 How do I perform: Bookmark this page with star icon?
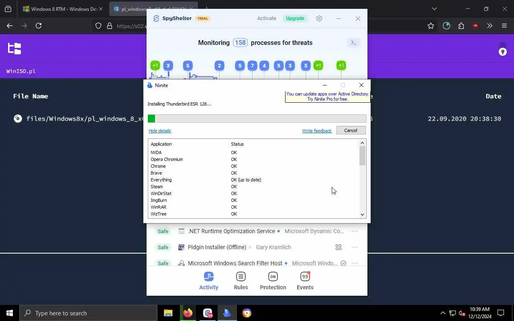pos(431,26)
